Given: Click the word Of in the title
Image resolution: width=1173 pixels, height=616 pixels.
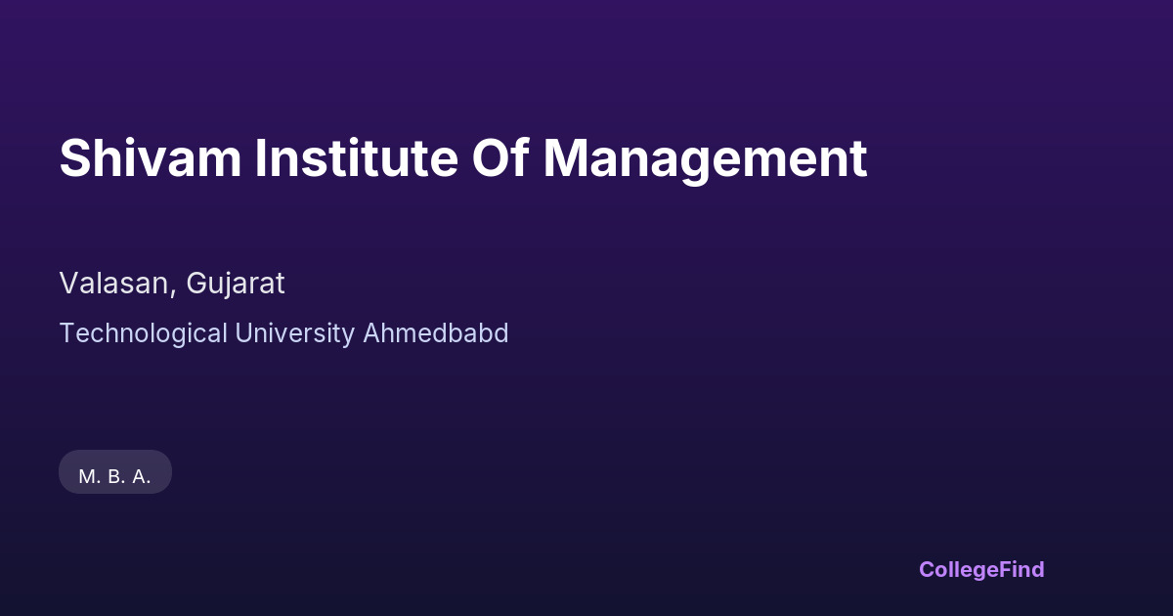Looking at the screenshot, I should 500,158.
